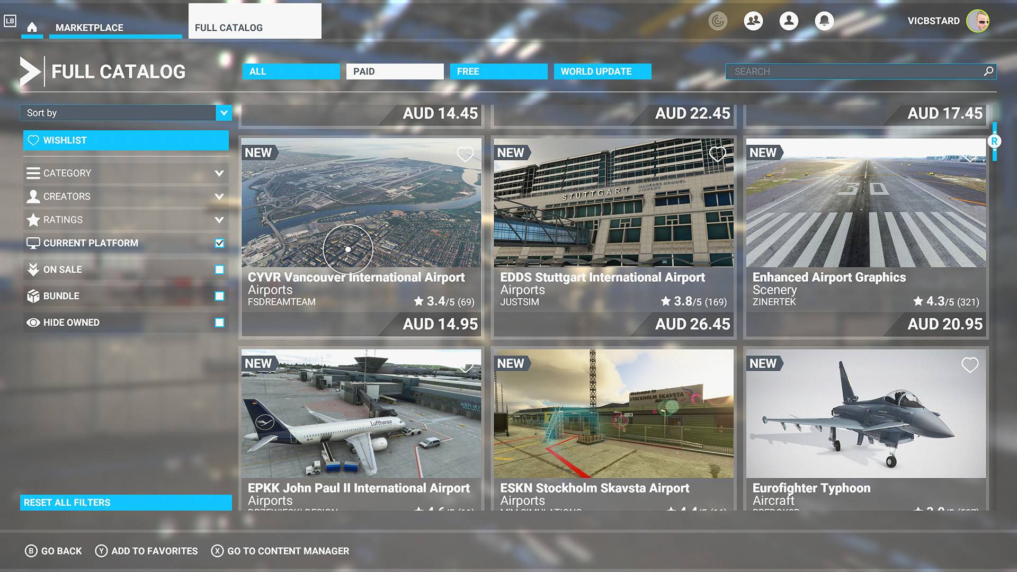Expand the CATEGORY filter dropdown
Viewport: 1017px width, 572px height.
(x=127, y=173)
